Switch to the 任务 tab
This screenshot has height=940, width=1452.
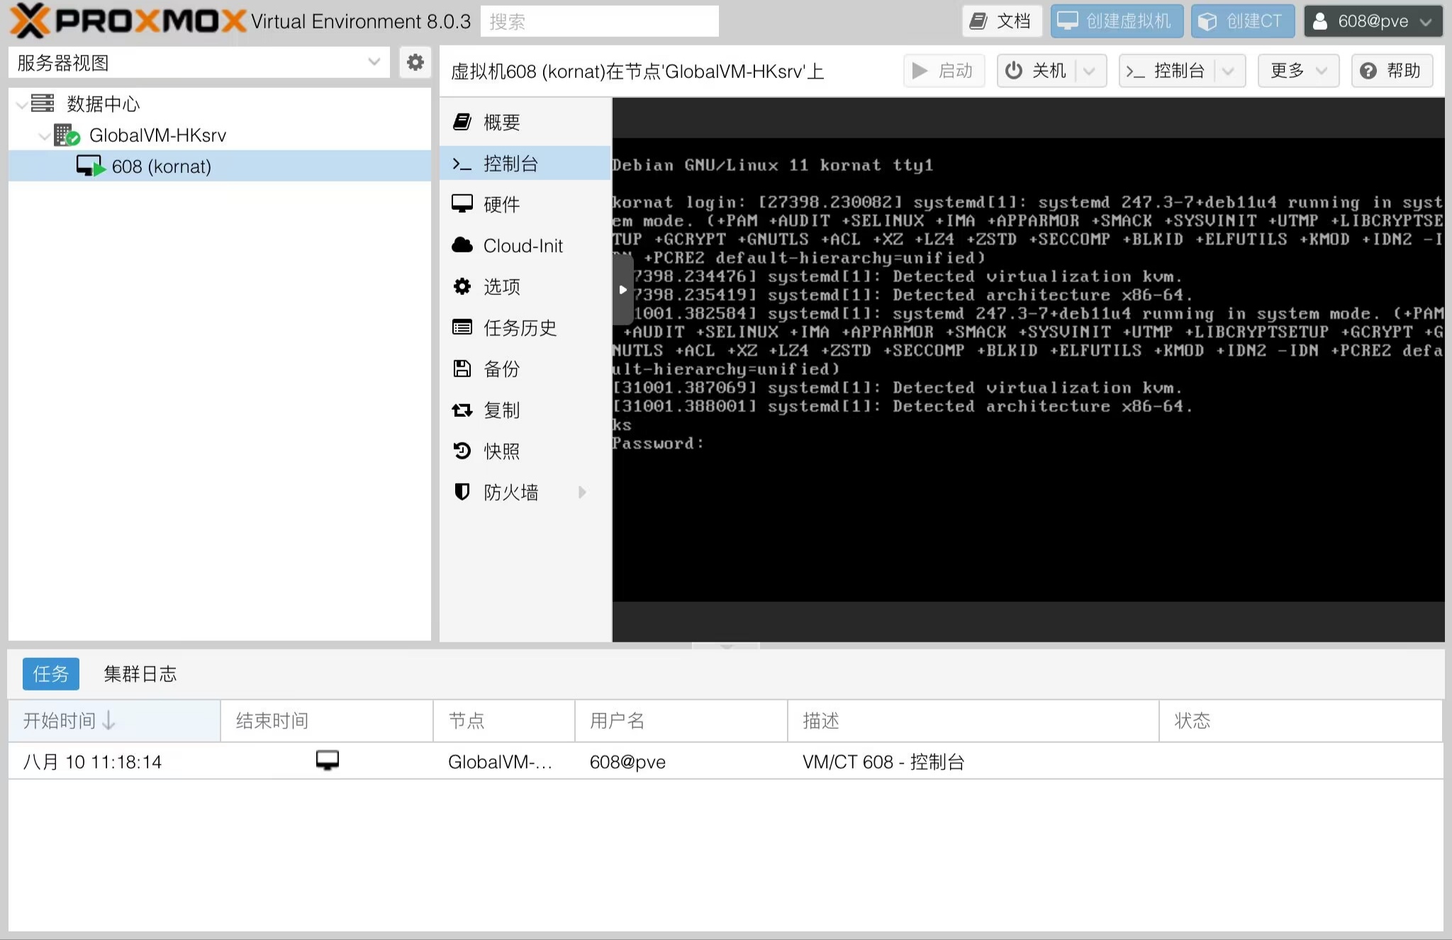[x=50, y=673]
